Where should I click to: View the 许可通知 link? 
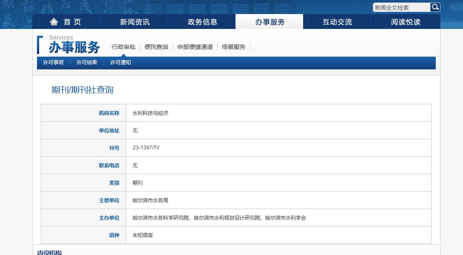click(120, 63)
